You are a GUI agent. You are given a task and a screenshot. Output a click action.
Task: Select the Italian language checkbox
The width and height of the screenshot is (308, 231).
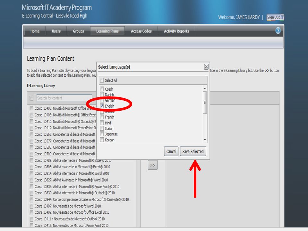point(102,128)
